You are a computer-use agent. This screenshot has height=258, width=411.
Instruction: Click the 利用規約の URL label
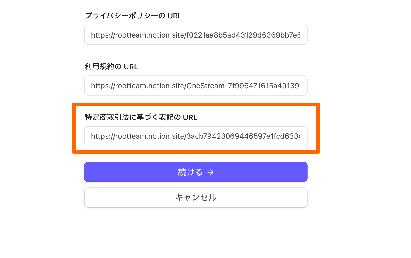[111, 67]
